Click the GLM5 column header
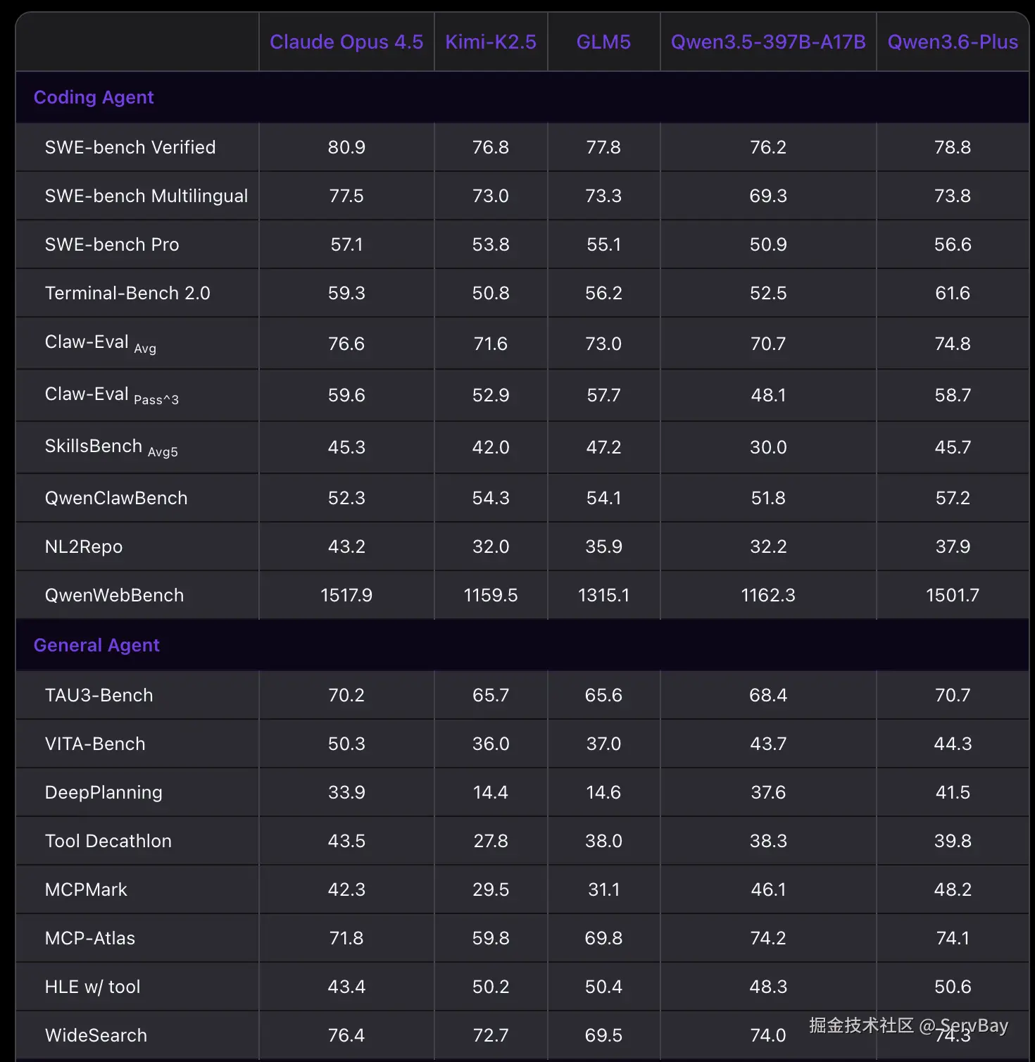 click(x=603, y=42)
